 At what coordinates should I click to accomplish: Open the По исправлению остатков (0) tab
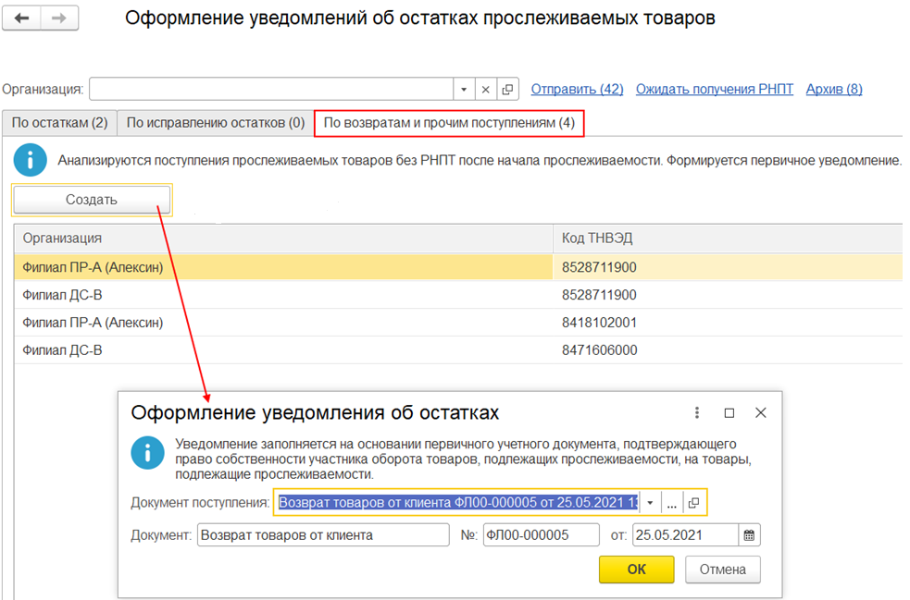216,123
